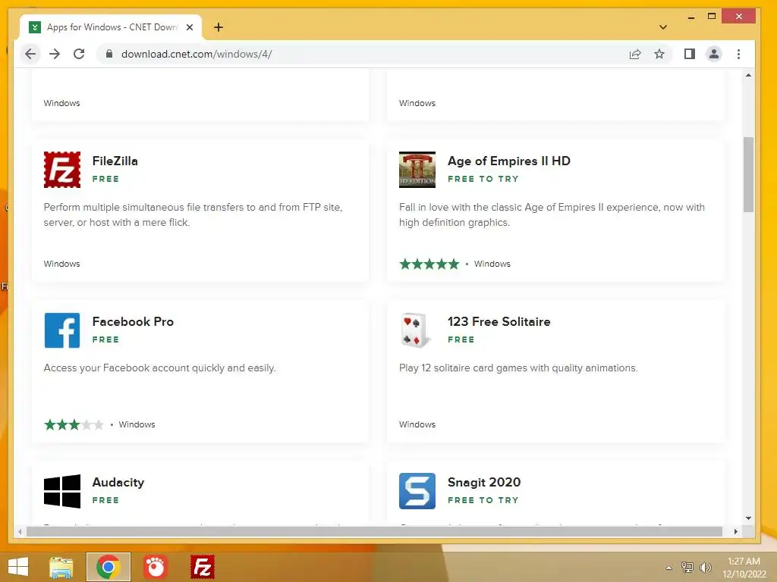
Task: Click the horizontal scrollbar right arrow
Action: coord(736,531)
